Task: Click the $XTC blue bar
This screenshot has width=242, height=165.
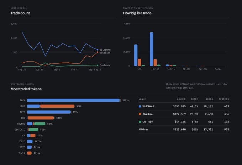Action: [x=49, y=112]
